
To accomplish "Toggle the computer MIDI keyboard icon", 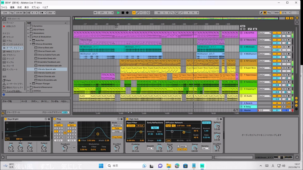I will (x=265, y=13).
